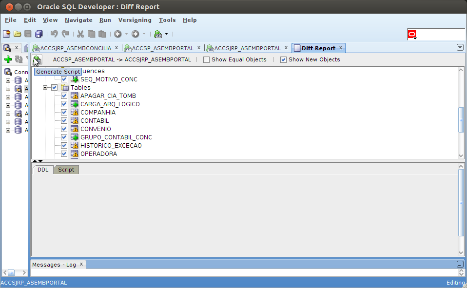This screenshot has height=288, width=467.
Task: Open the editor tab list dropdown
Action: point(460,47)
